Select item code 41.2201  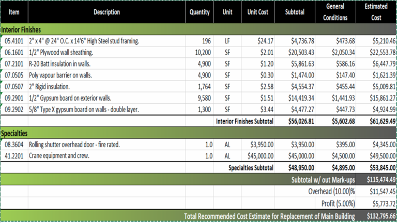(x=14, y=156)
